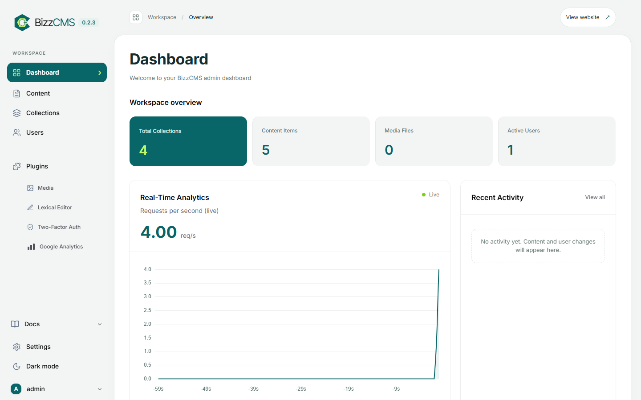The image size is (641, 400).
Task: Click the Dashboard grid icon in the sidebar
Action: click(x=17, y=72)
